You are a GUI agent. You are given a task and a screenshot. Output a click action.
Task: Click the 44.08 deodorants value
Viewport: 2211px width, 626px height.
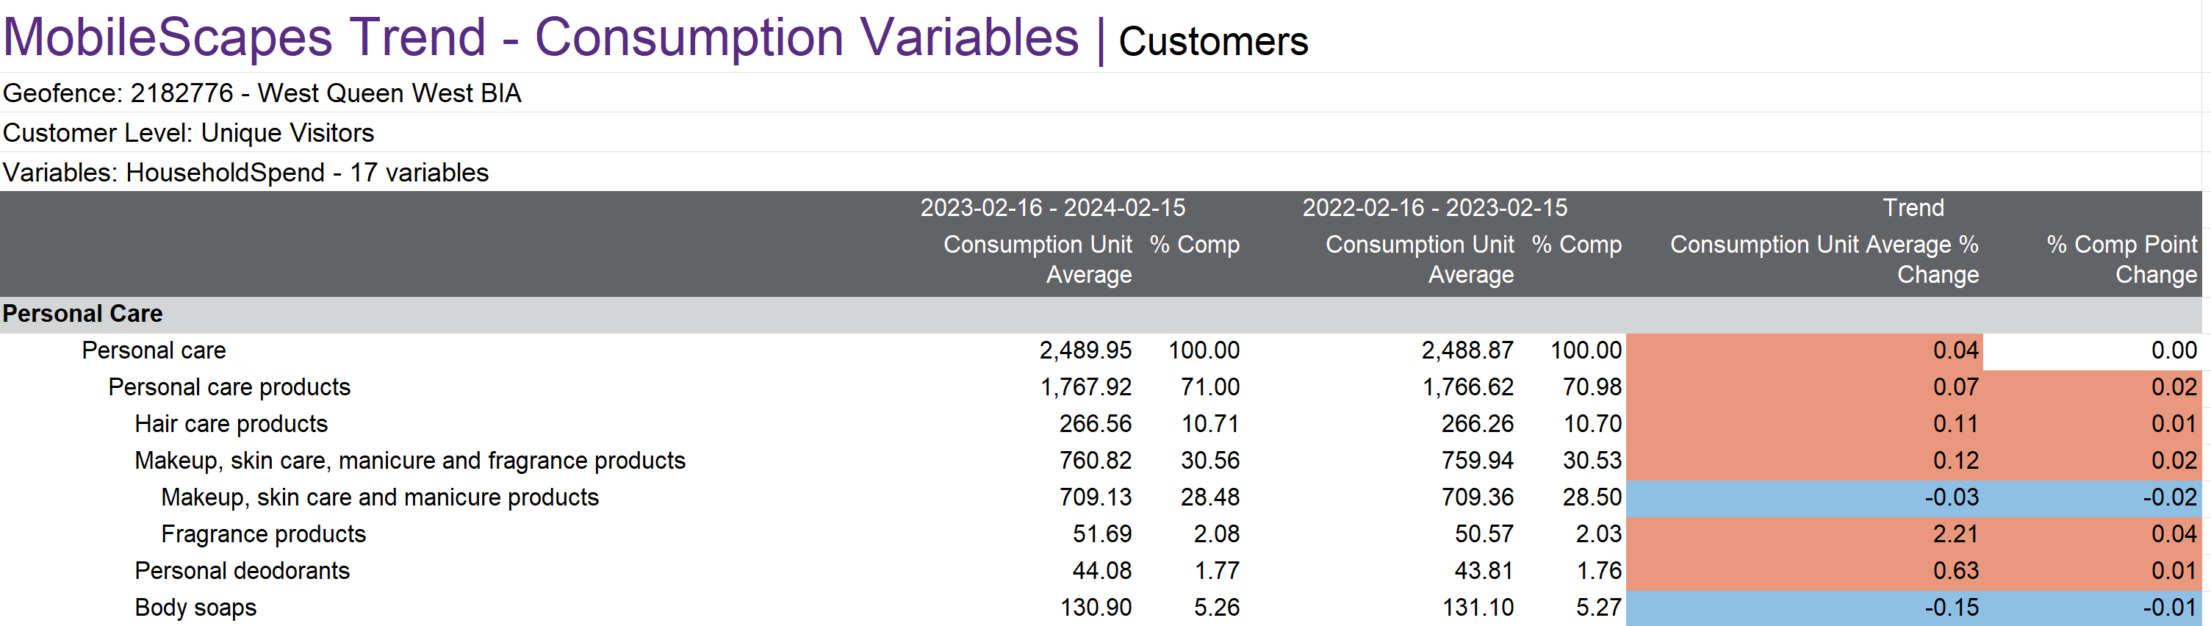(1102, 571)
